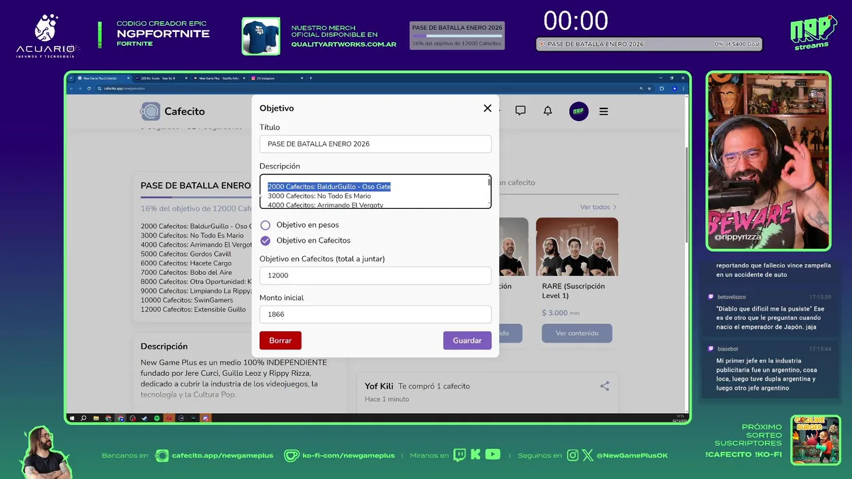Open the hamburger menu in Cafecito header
The image size is (852, 479).
[604, 112]
